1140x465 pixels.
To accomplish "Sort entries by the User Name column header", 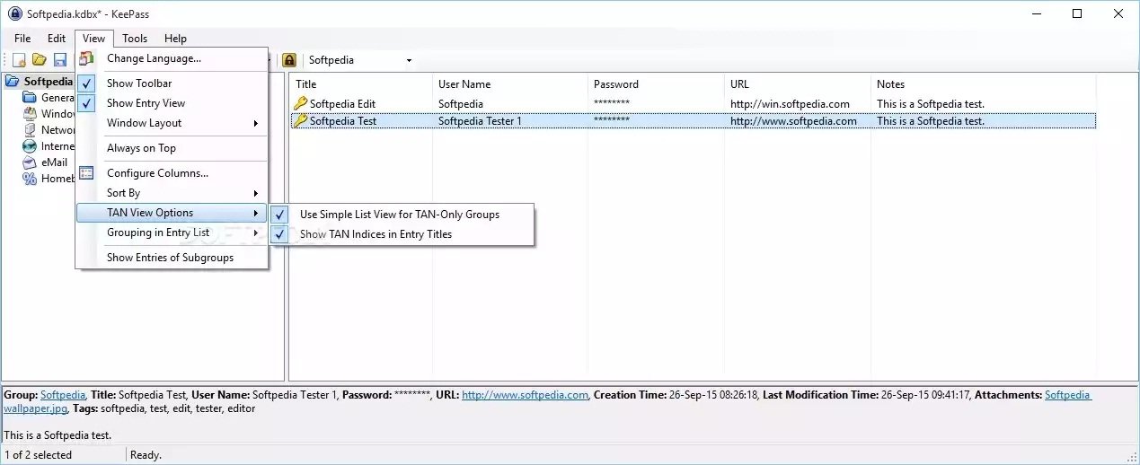I will [464, 84].
